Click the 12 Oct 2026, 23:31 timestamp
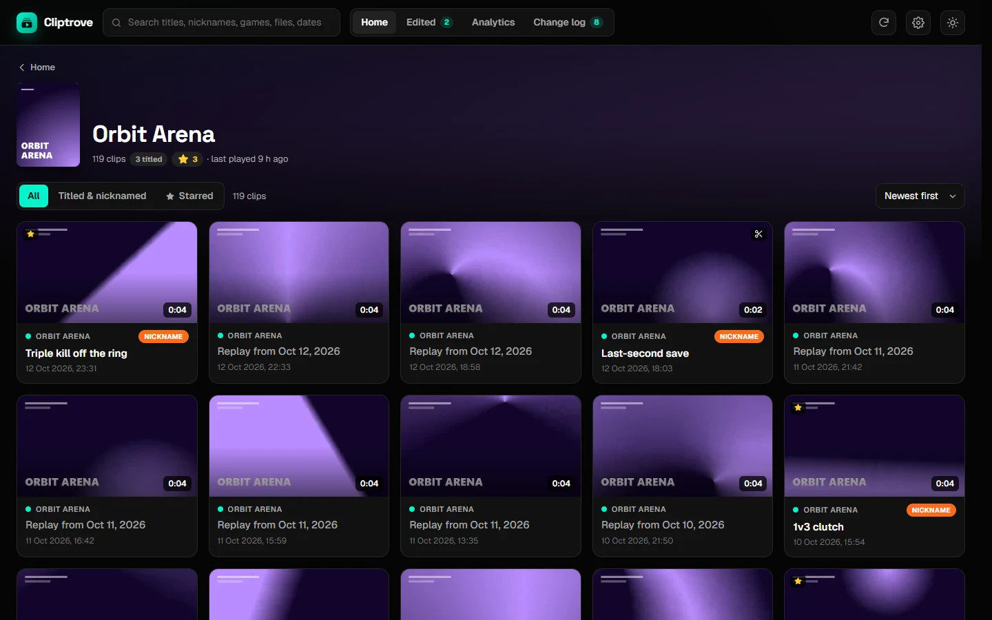 tap(61, 369)
